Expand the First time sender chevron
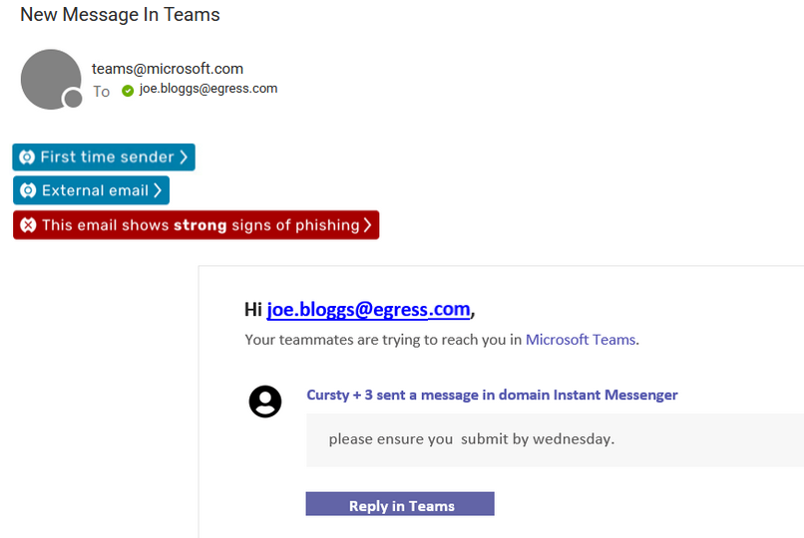804x538 pixels. 184,157
